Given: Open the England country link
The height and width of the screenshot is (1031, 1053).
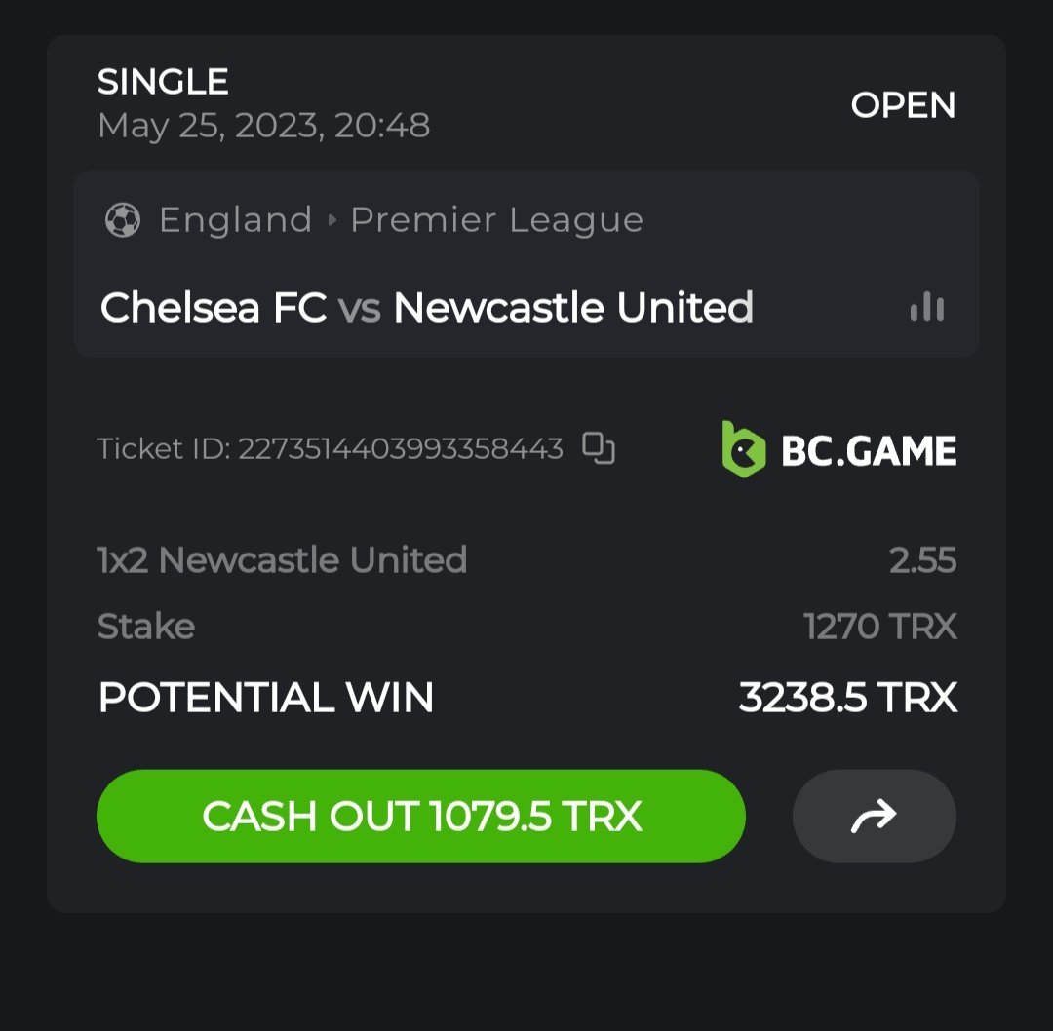Looking at the screenshot, I should tap(235, 220).
